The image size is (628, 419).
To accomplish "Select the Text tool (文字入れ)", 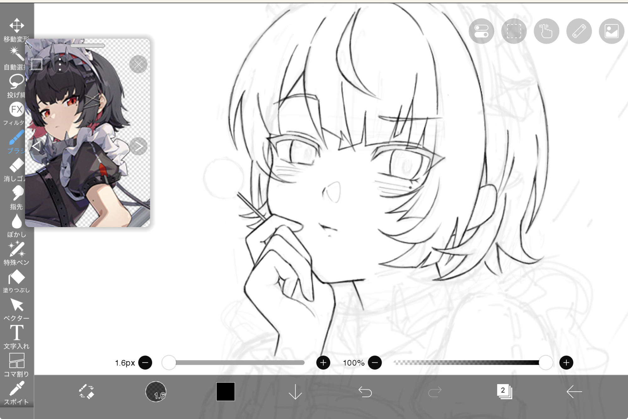I will point(16,337).
